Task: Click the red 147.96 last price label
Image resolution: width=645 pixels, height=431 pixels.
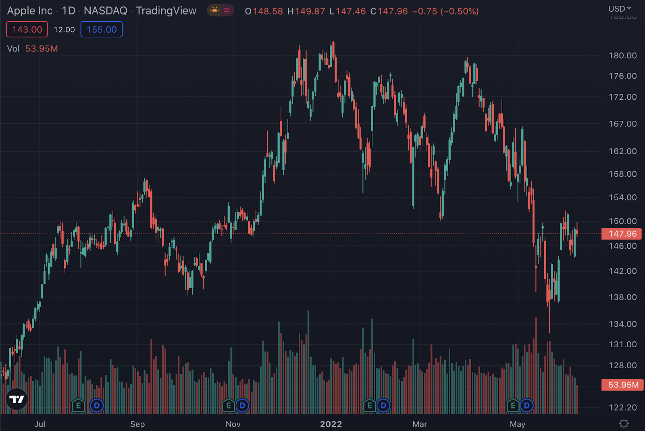Action: click(x=622, y=234)
